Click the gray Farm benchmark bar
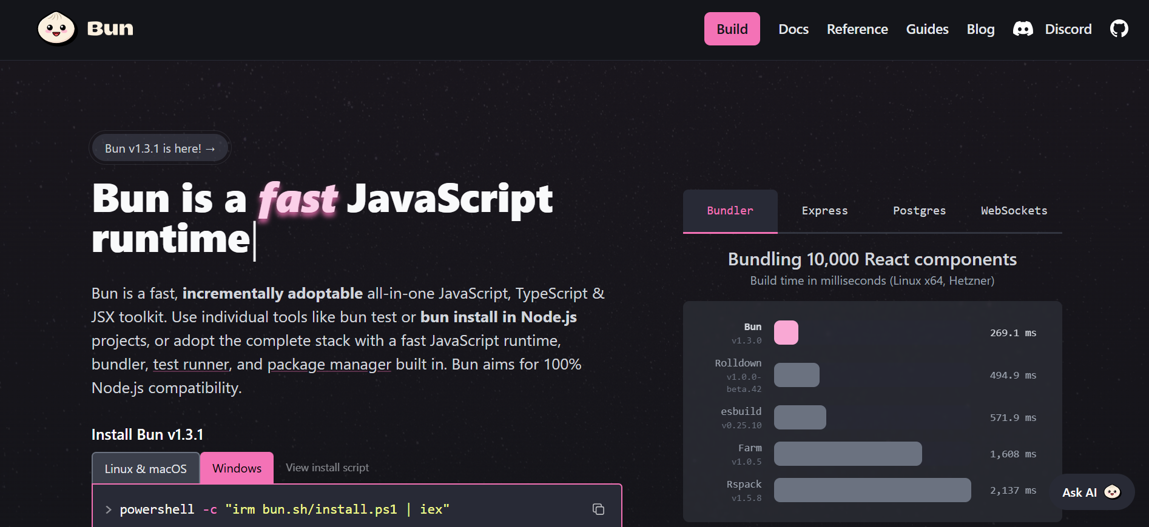The height and width of the screenshot is (527, 1149). pos(847,454)
